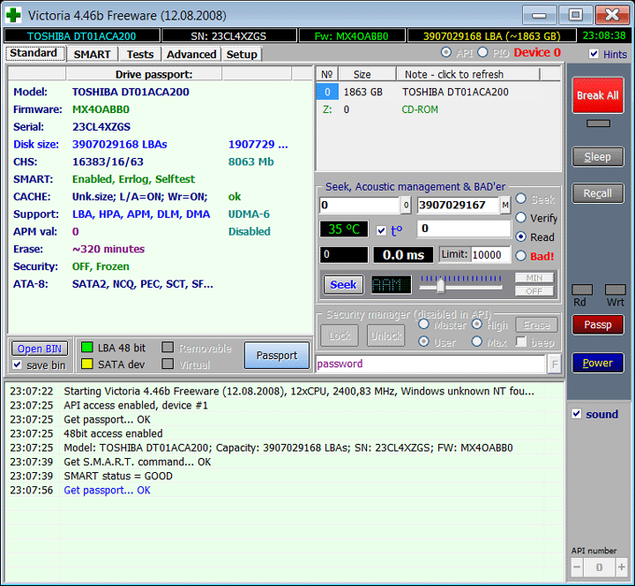Click the 'SMART status = GOOD' log line
The height and width of the screenshot is (586, 635).
118,476
